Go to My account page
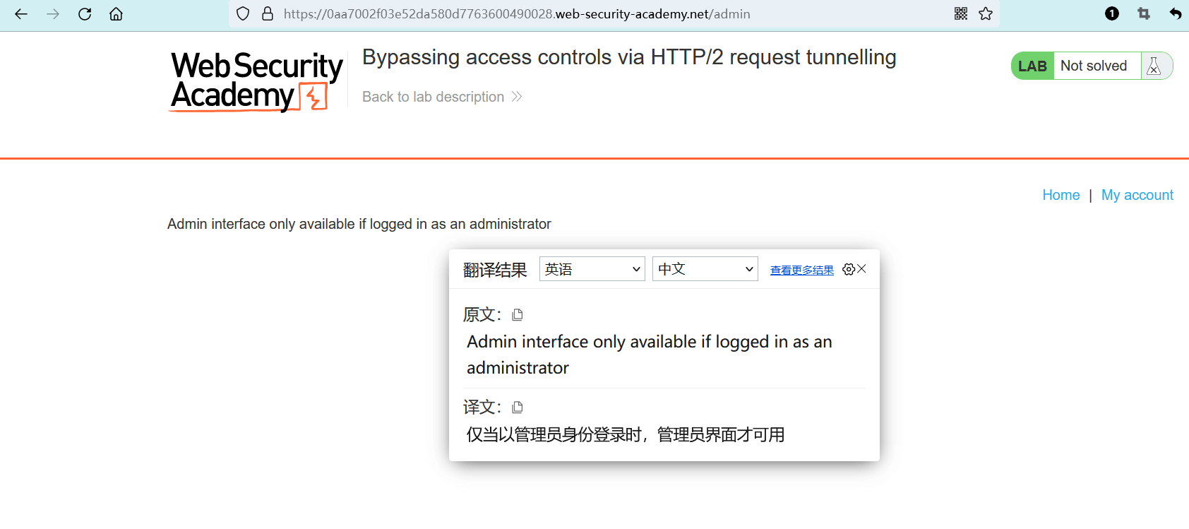1189x529 pixels. pyautogui.click(x=1137, y=195)
